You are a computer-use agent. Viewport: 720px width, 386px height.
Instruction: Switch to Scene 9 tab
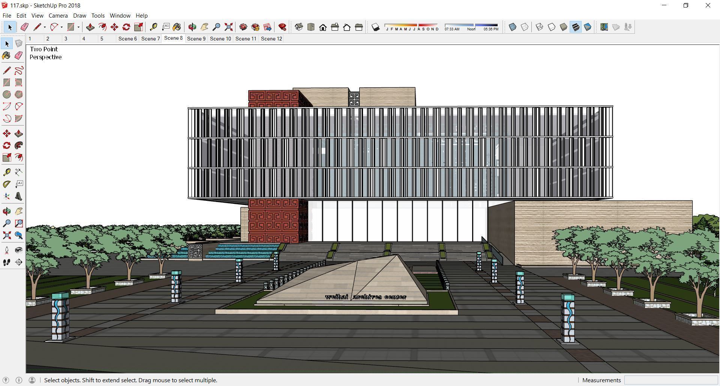point(196,39)
